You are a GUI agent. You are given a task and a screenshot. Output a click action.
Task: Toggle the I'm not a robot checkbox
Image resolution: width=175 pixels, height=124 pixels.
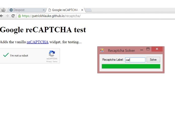pyautogui.click(x=6, y=55)
